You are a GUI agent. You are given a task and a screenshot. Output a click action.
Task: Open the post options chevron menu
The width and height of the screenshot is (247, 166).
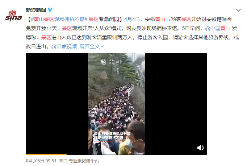pos(239,10)
